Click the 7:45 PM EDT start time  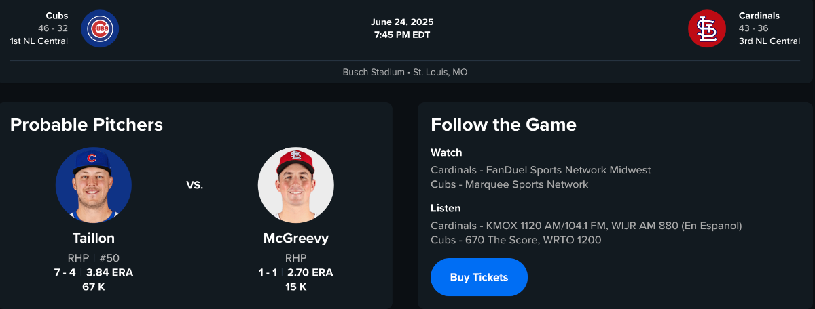(402, 35)
